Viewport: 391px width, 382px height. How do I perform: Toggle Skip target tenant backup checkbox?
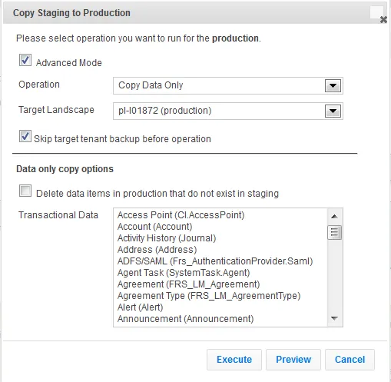point(25,136)
